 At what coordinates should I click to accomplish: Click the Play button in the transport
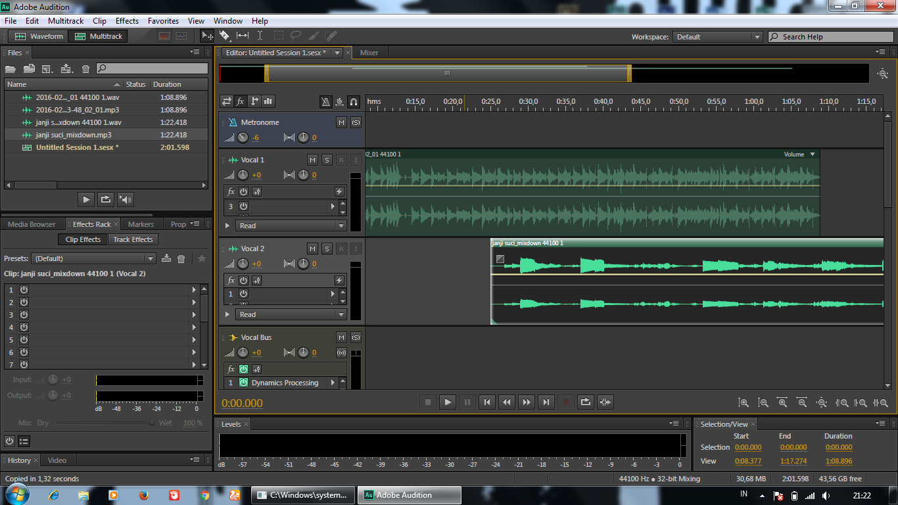pos(447,402)
